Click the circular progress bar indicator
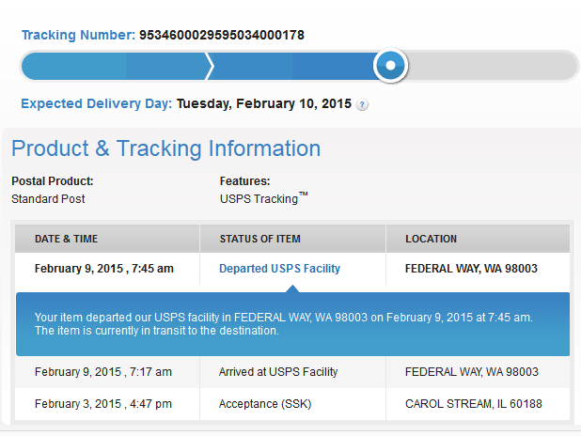Image resolution: width=581 pixels, height=436 pixels. [390, 66]
